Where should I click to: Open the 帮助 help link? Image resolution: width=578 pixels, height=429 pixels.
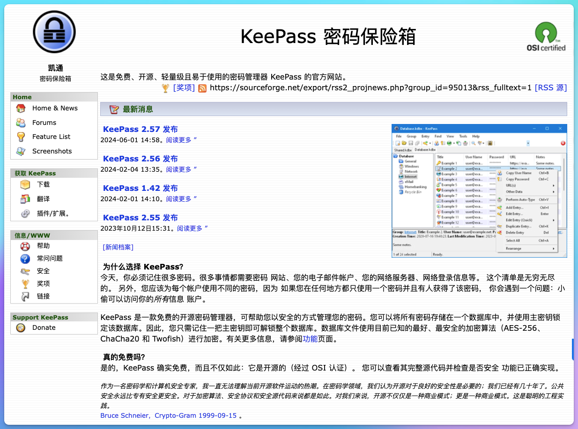coord(43,246)
